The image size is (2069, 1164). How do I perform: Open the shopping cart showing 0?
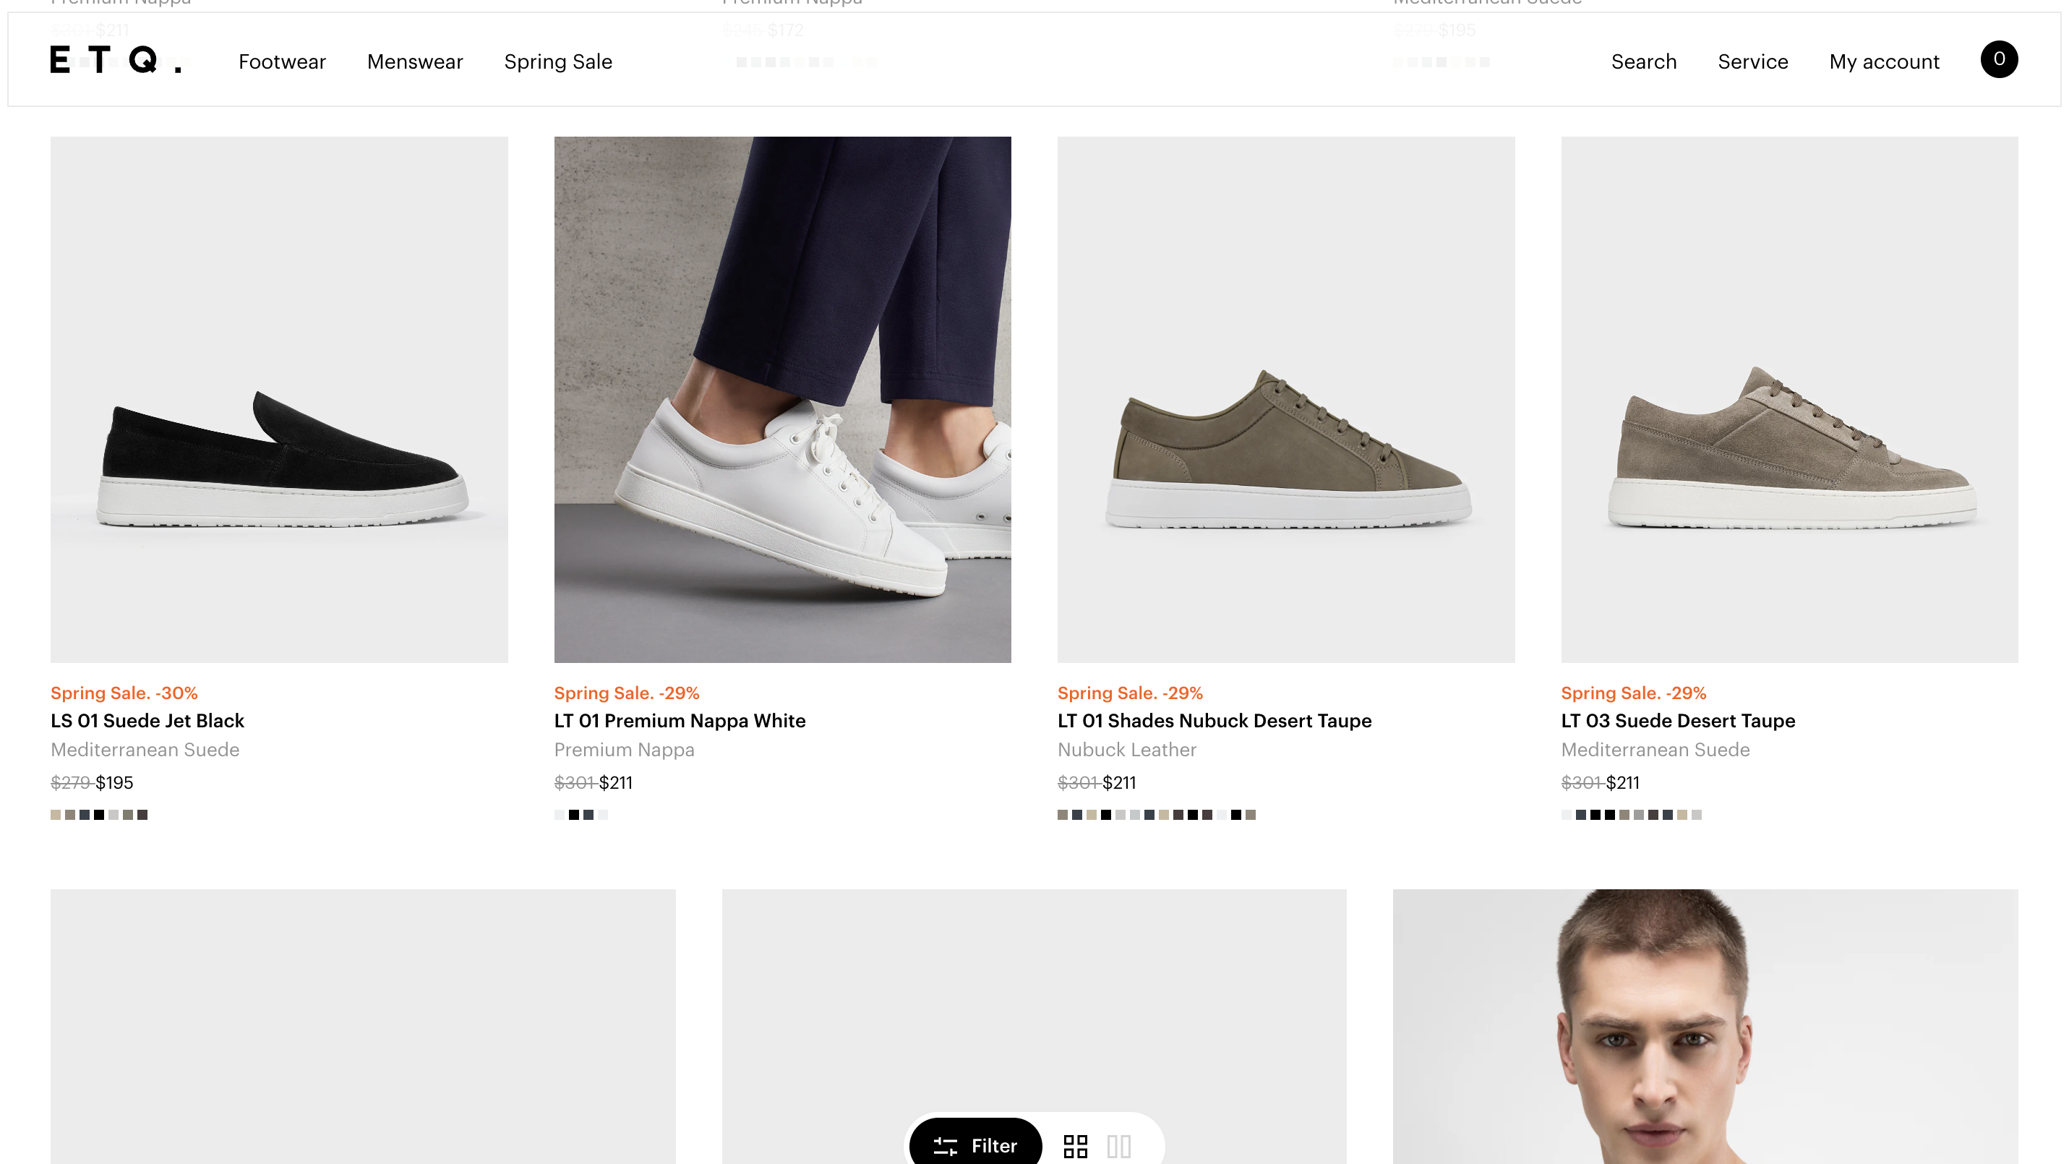coord(1998,59)
